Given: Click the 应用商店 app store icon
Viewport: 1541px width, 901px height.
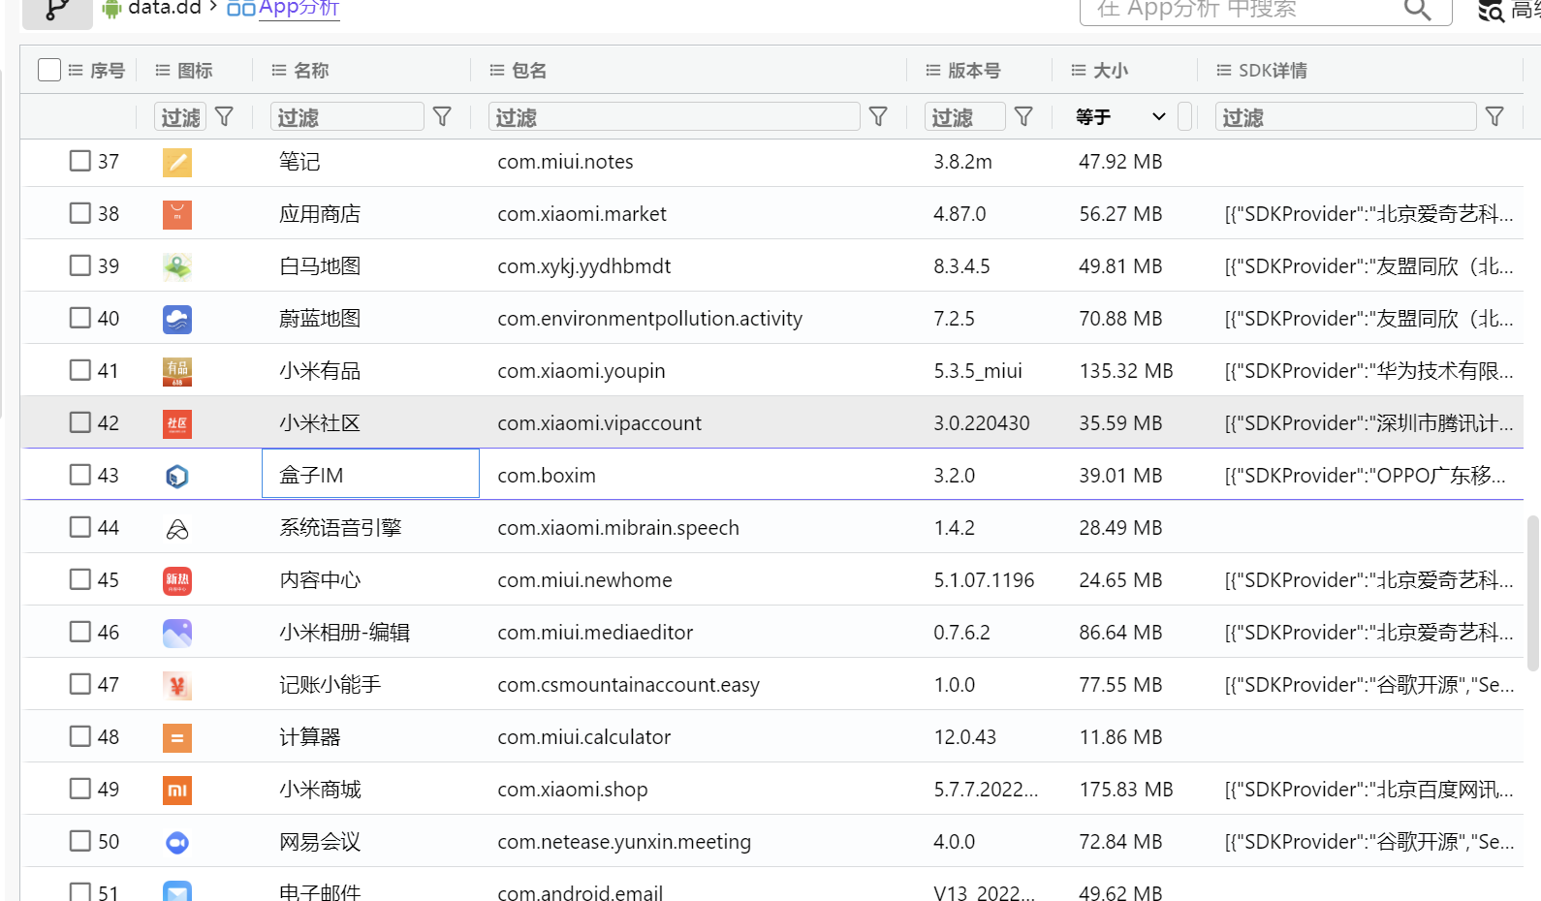Looking at the screenshot, I should (177, 214).
